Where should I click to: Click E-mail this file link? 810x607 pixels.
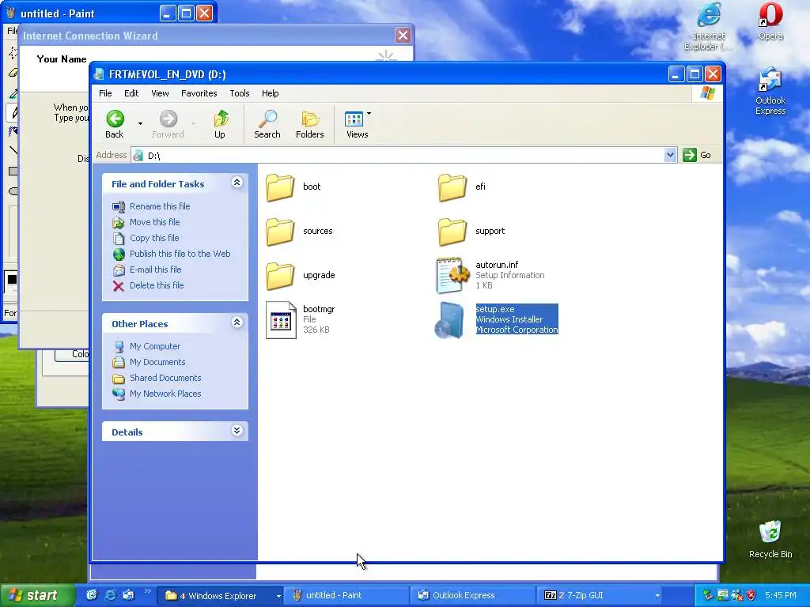(156, 270)
